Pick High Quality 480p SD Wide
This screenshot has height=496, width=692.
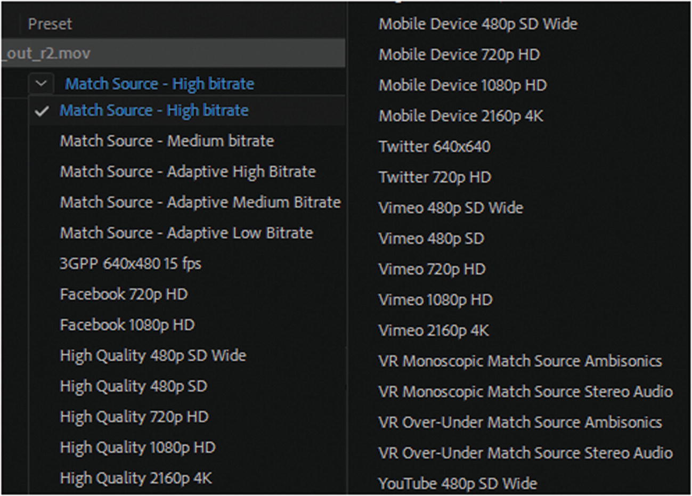coord(153,355)
